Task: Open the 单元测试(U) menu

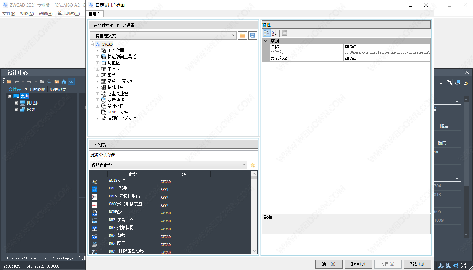Action: click(69, 14)
